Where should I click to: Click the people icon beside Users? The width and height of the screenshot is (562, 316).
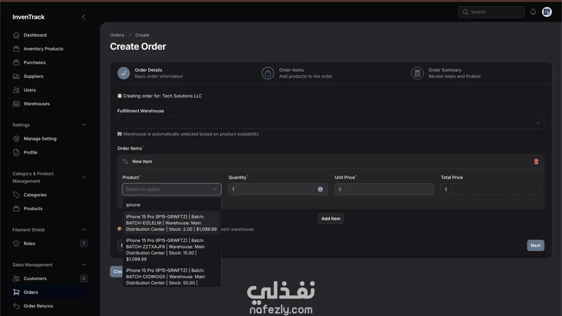click(x=16, y=90)
